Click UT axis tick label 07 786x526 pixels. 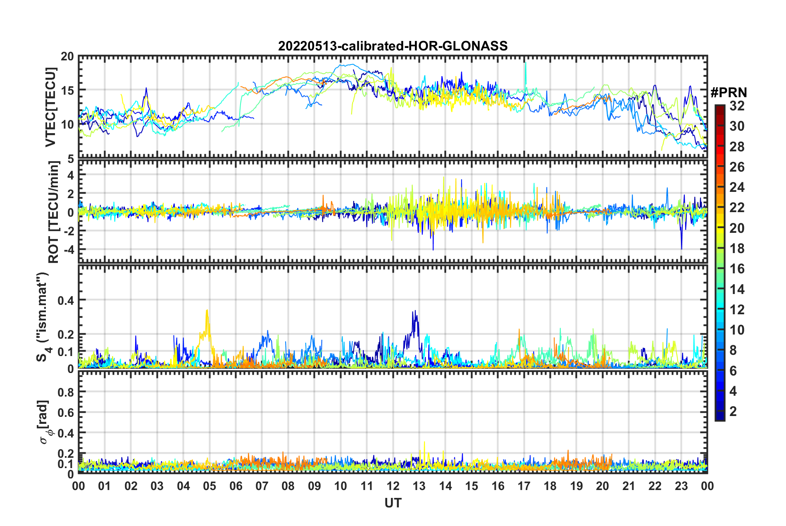[262, 486]
